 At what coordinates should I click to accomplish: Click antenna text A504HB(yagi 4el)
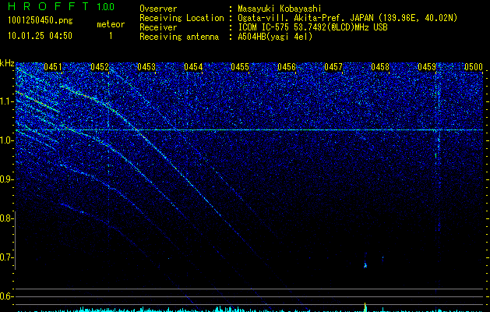pyautogui.click(x=275, y=37)
